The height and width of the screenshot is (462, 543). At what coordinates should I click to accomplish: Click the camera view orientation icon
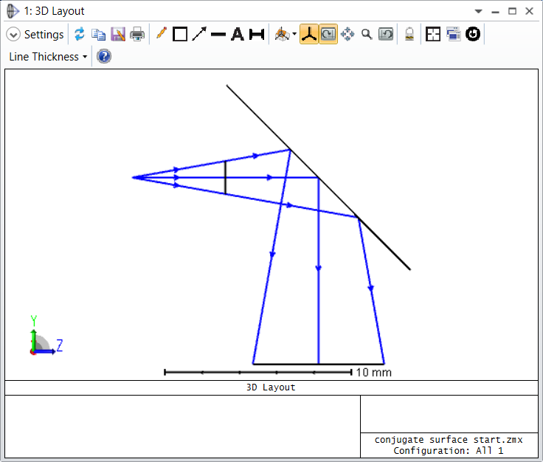[x=282, y=34]
